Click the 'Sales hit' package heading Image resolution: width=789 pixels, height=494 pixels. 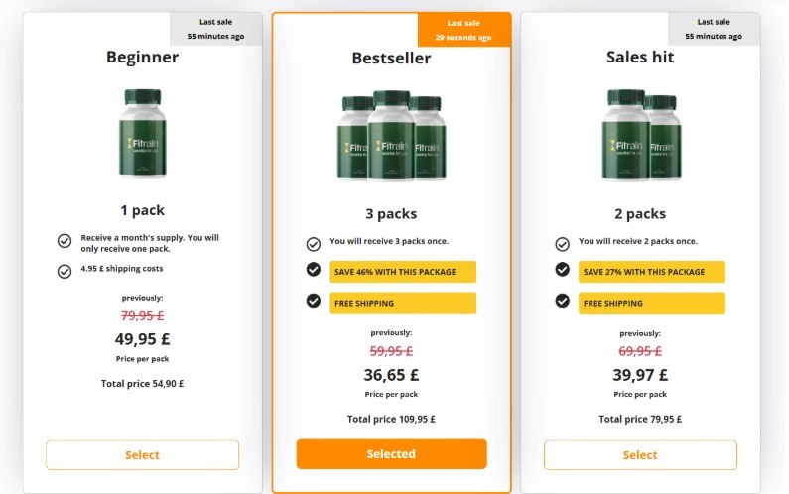(640, 58)
